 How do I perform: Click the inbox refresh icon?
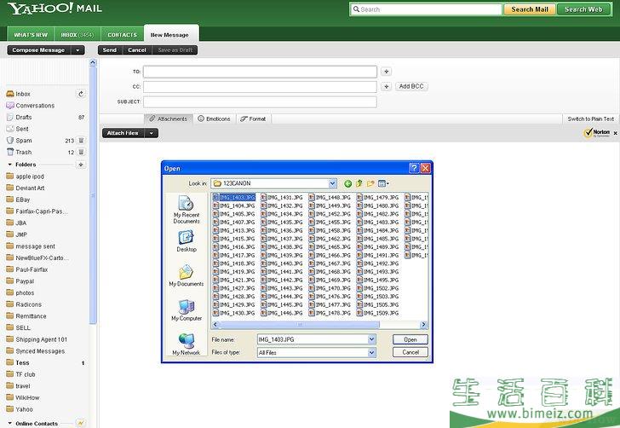[x=81, y=94]
